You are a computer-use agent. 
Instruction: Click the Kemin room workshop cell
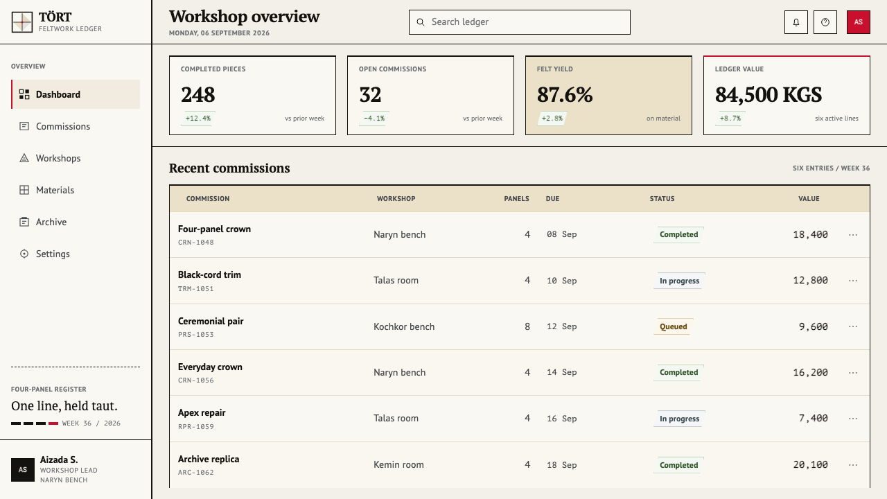tap(398, 464)
